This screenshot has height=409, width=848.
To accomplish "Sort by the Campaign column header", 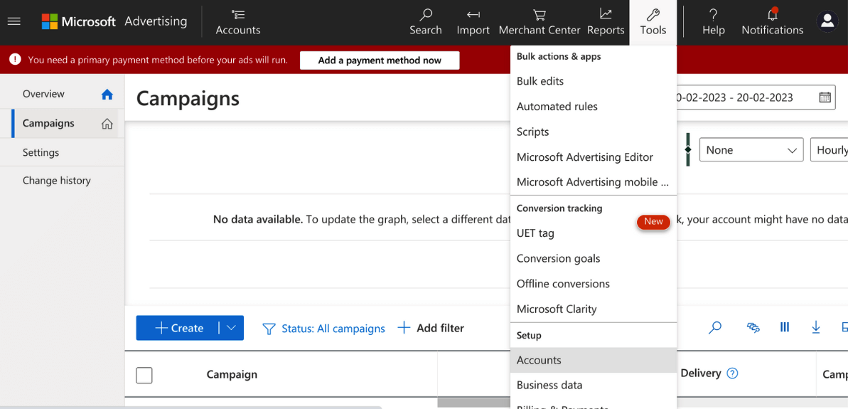I will click(x=232, y=374).
